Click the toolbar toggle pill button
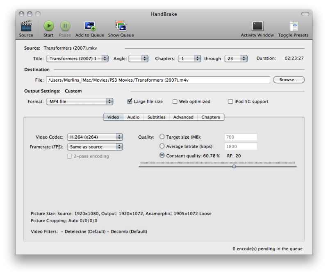This screenshot has width=328, height=276. (305, 14)
